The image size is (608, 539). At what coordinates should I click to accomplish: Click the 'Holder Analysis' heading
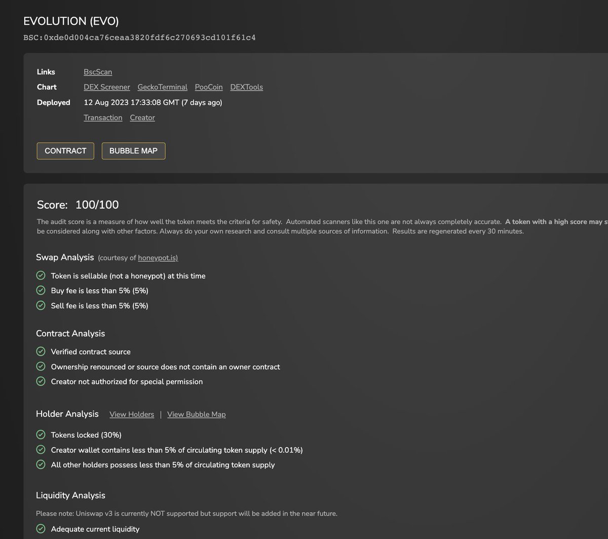pyautogui.click(x=67, y=414)
